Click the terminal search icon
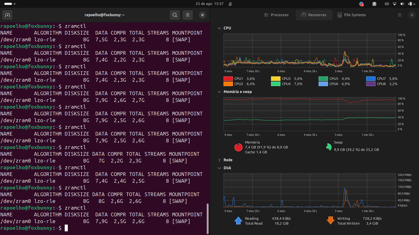419x235 pixels. [175, 15]
